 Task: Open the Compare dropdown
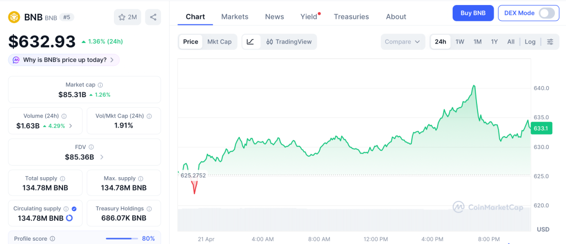point(402,42)
